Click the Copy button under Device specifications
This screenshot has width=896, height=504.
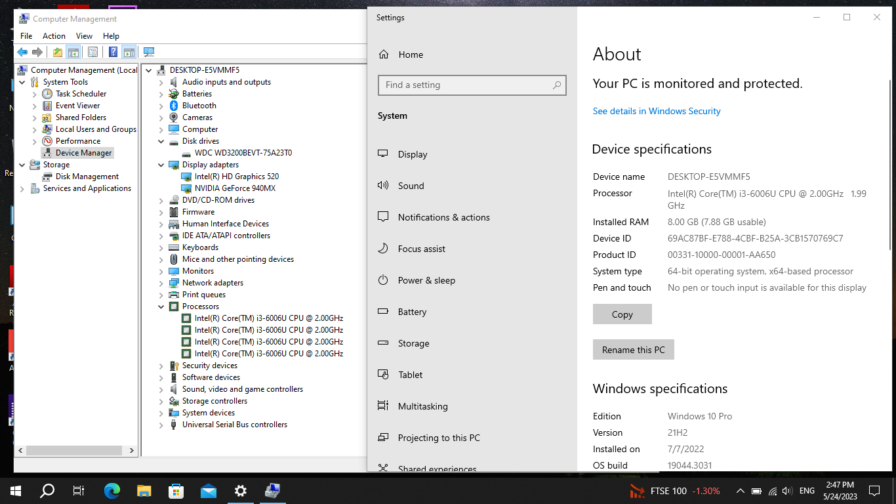click(x=622, y=314)
